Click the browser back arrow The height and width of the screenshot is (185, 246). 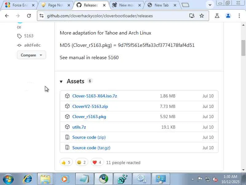7,16
